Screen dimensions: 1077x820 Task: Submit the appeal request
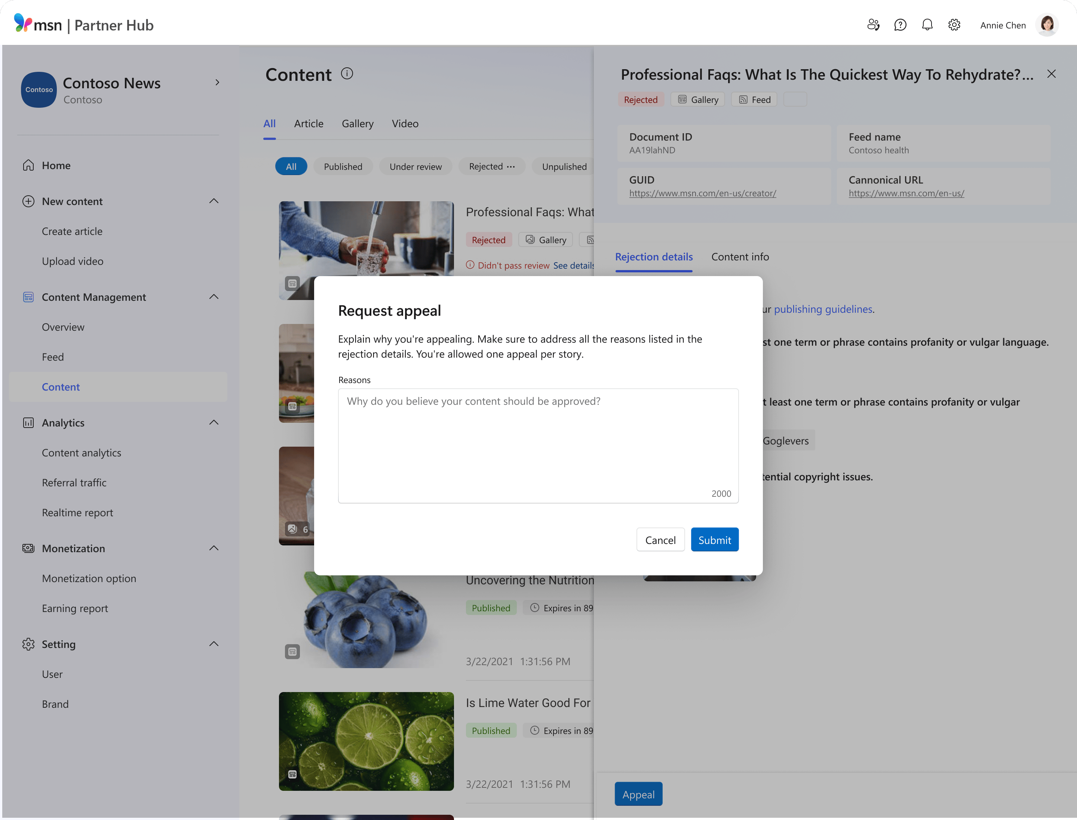pos(714,539)
